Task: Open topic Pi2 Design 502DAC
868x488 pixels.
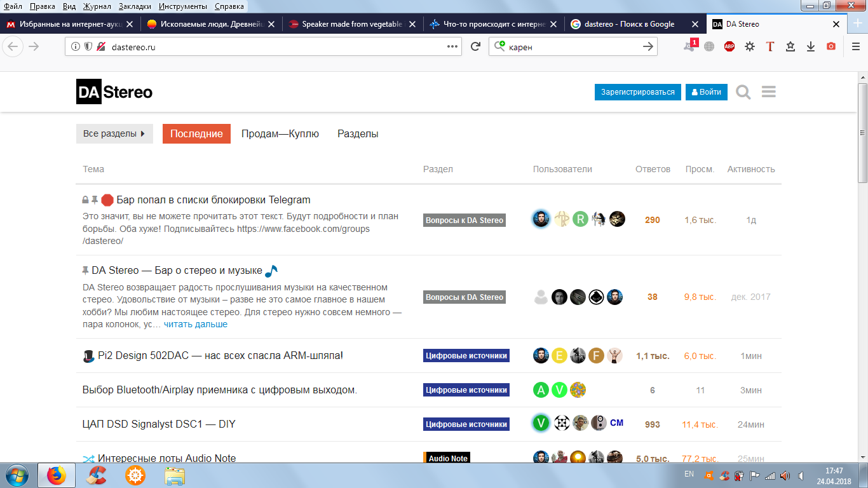Action: point(220,355)
